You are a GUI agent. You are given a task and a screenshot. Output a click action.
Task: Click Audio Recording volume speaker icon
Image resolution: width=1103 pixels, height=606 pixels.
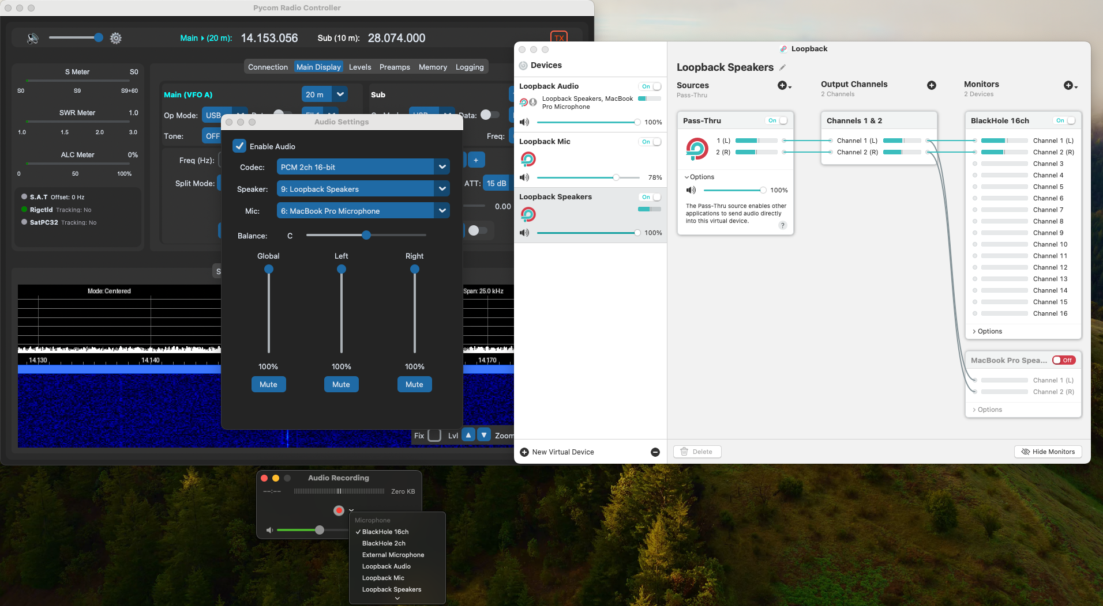(x=269, y=530)
